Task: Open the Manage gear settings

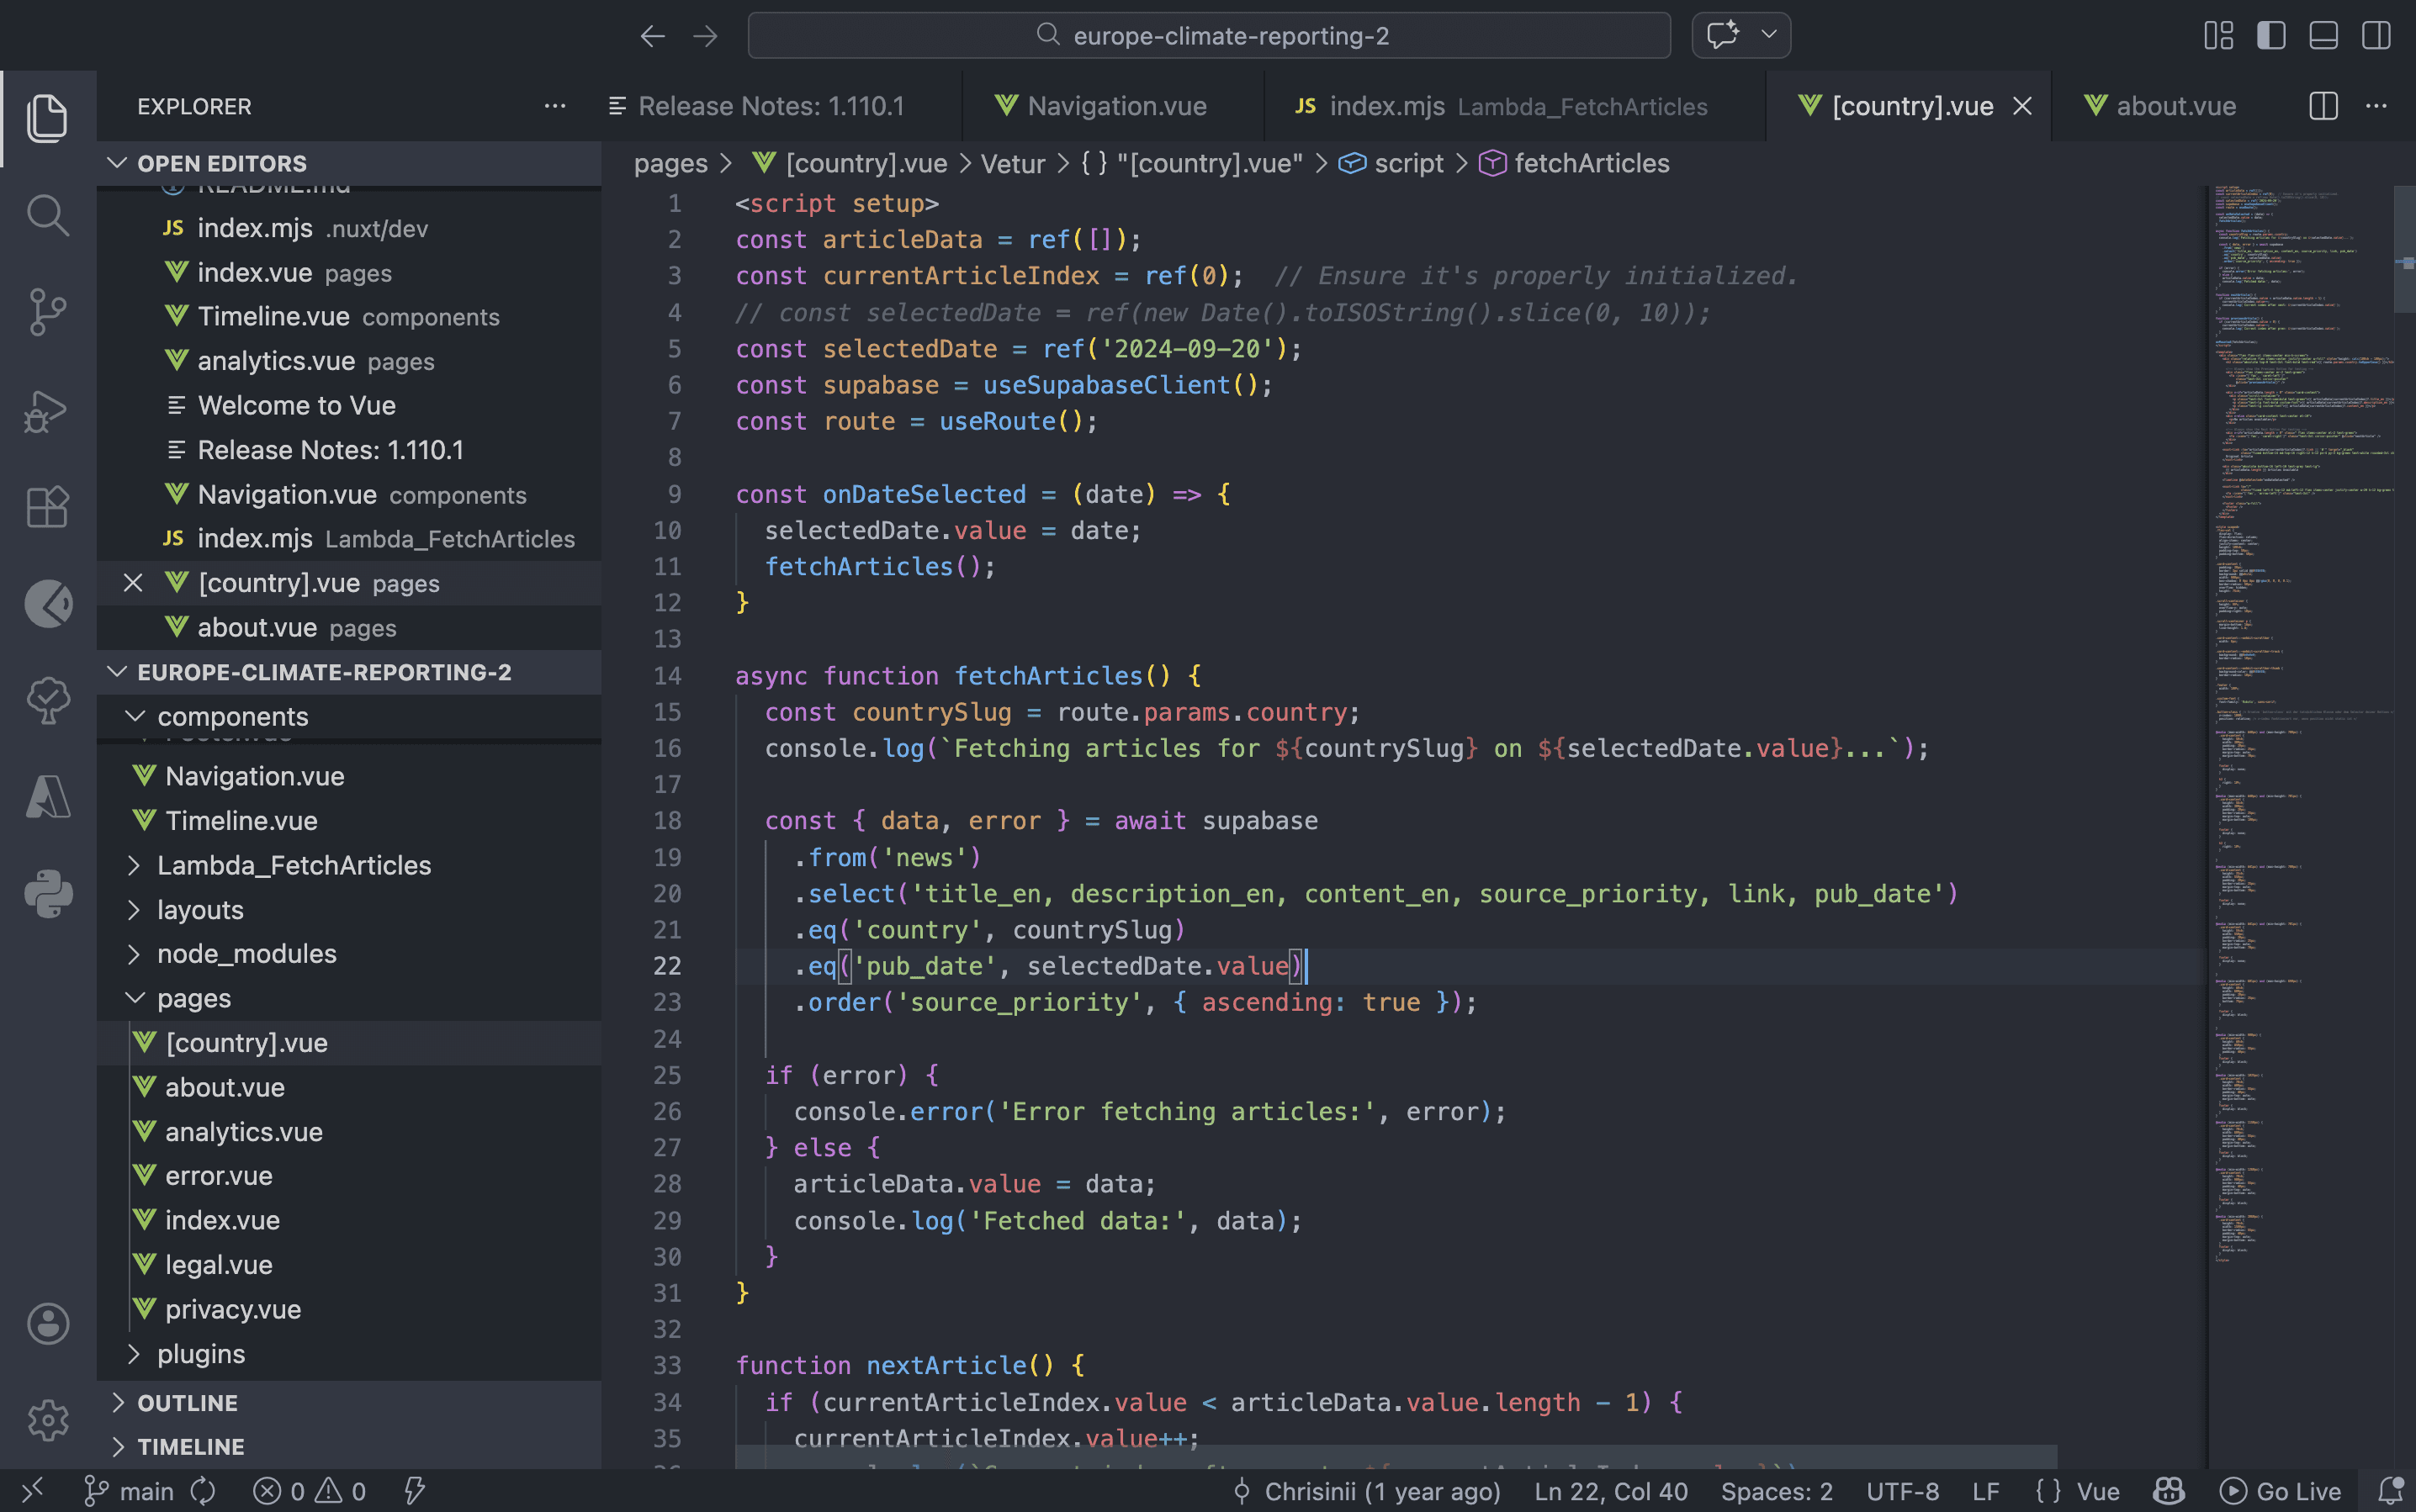Action: point(47,1420)
